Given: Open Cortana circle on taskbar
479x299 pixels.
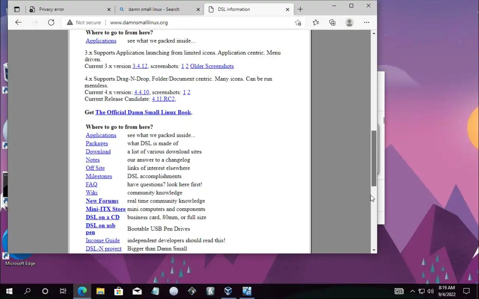Looking at the screenshot, I should [x=45, y=291].
